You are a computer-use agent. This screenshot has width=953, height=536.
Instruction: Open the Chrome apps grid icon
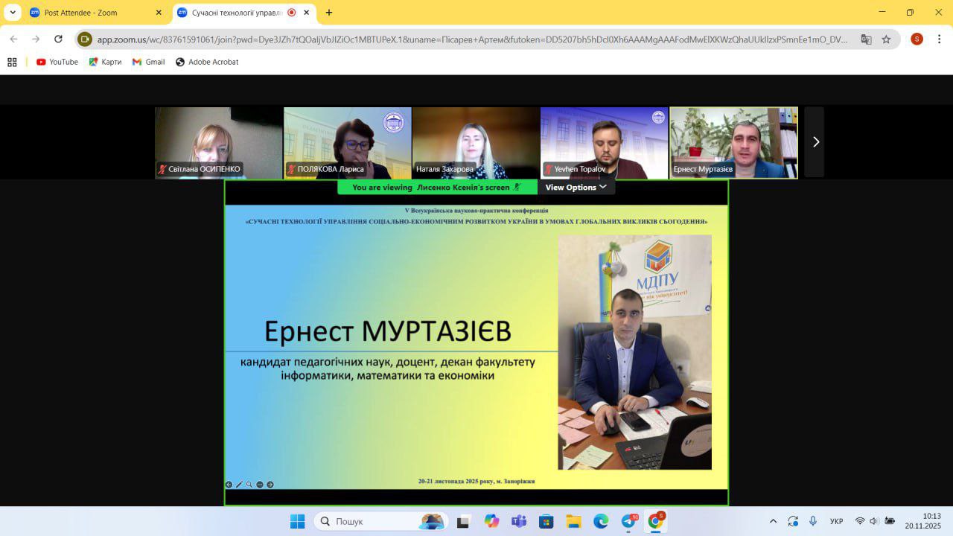[x=12, y=62]
